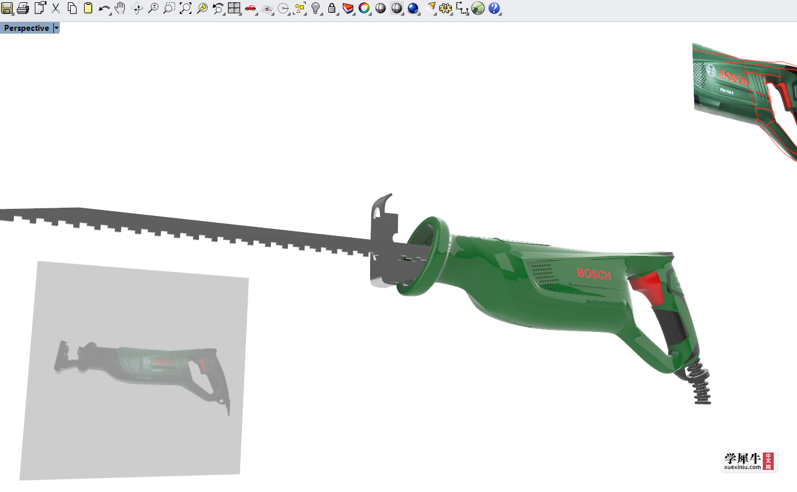Screen dimensions: 797x492
Task: Use the Zoom Selected yellow-dots tool
Action: (202, 8)
